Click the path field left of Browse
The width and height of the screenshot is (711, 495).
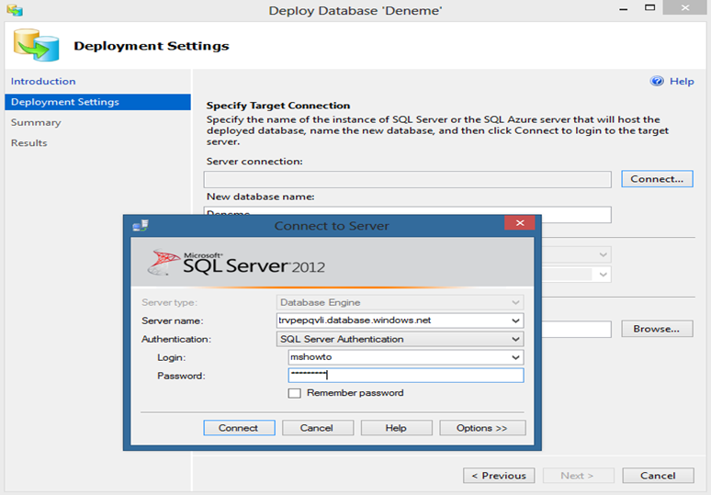pos(576,329)
